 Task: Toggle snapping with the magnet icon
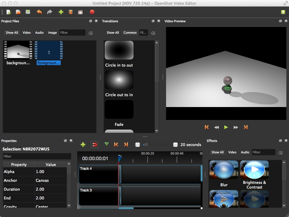coord(94,145)
